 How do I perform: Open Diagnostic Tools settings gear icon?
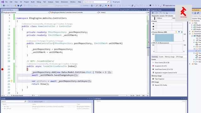[x=153, y=13]
